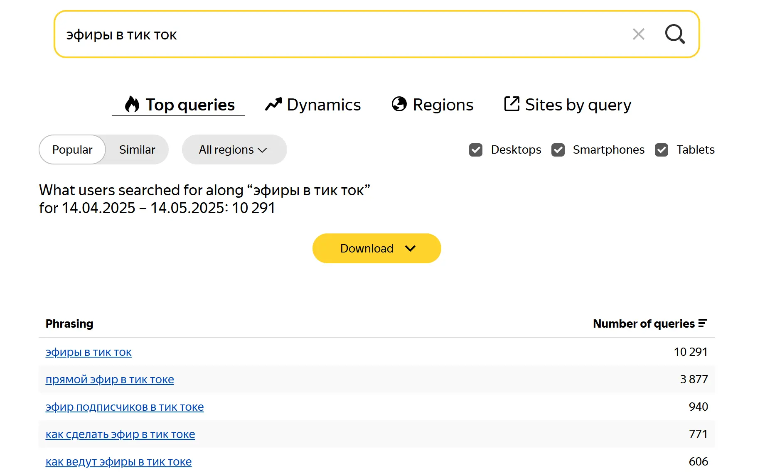This screenshot has height=473, width=760.
Task: Open the прямой эфир в тик токе link
Action: click(110, 380)
